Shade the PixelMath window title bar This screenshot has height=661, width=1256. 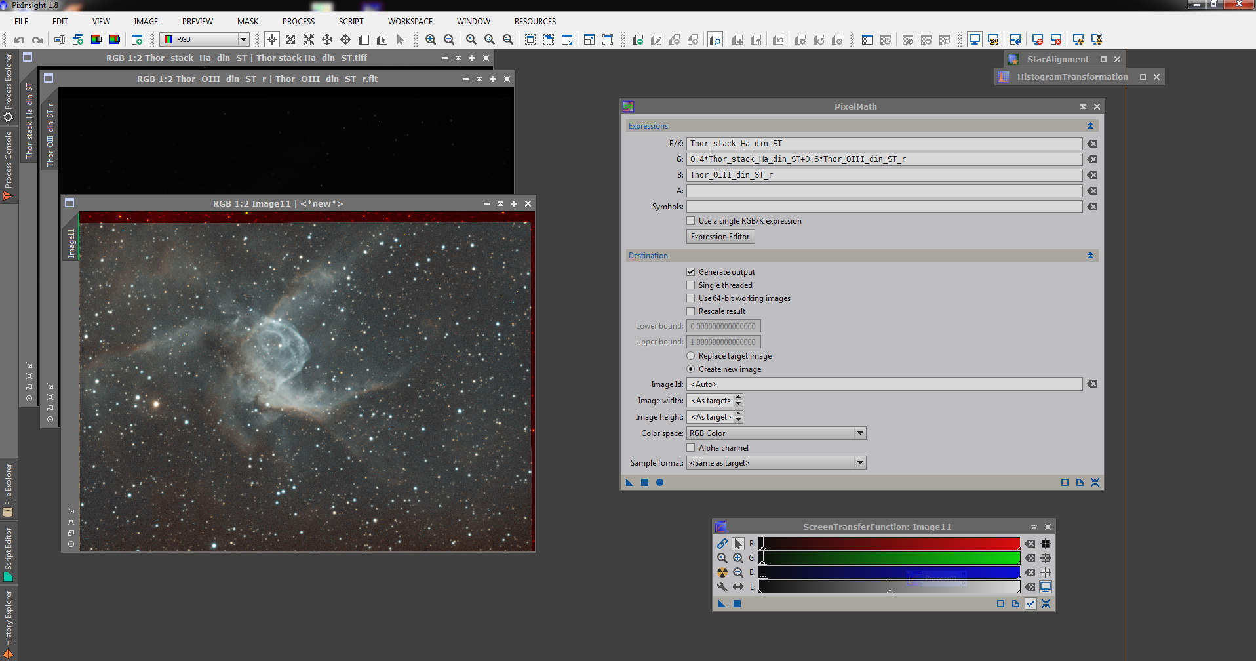1083,106
